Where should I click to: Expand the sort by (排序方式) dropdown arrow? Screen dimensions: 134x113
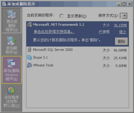point(125,16)
